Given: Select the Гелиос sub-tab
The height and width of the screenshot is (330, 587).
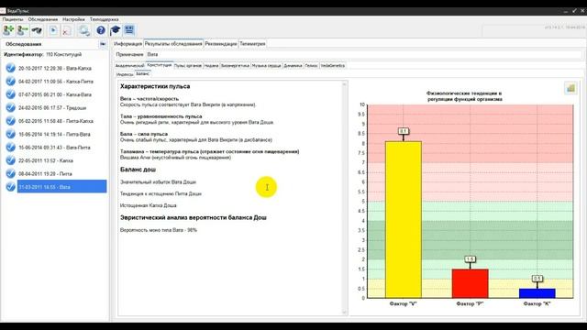Looking at the screenshot, I should [x=312, y=66].
